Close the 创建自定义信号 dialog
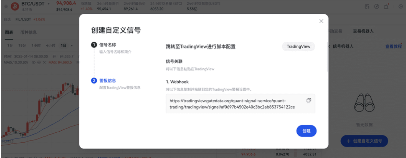The image size is (406, 158). [x=321, y=21]
